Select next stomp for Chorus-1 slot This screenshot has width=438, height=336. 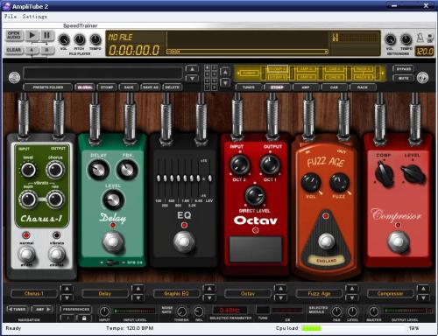[x=67, y=297]
